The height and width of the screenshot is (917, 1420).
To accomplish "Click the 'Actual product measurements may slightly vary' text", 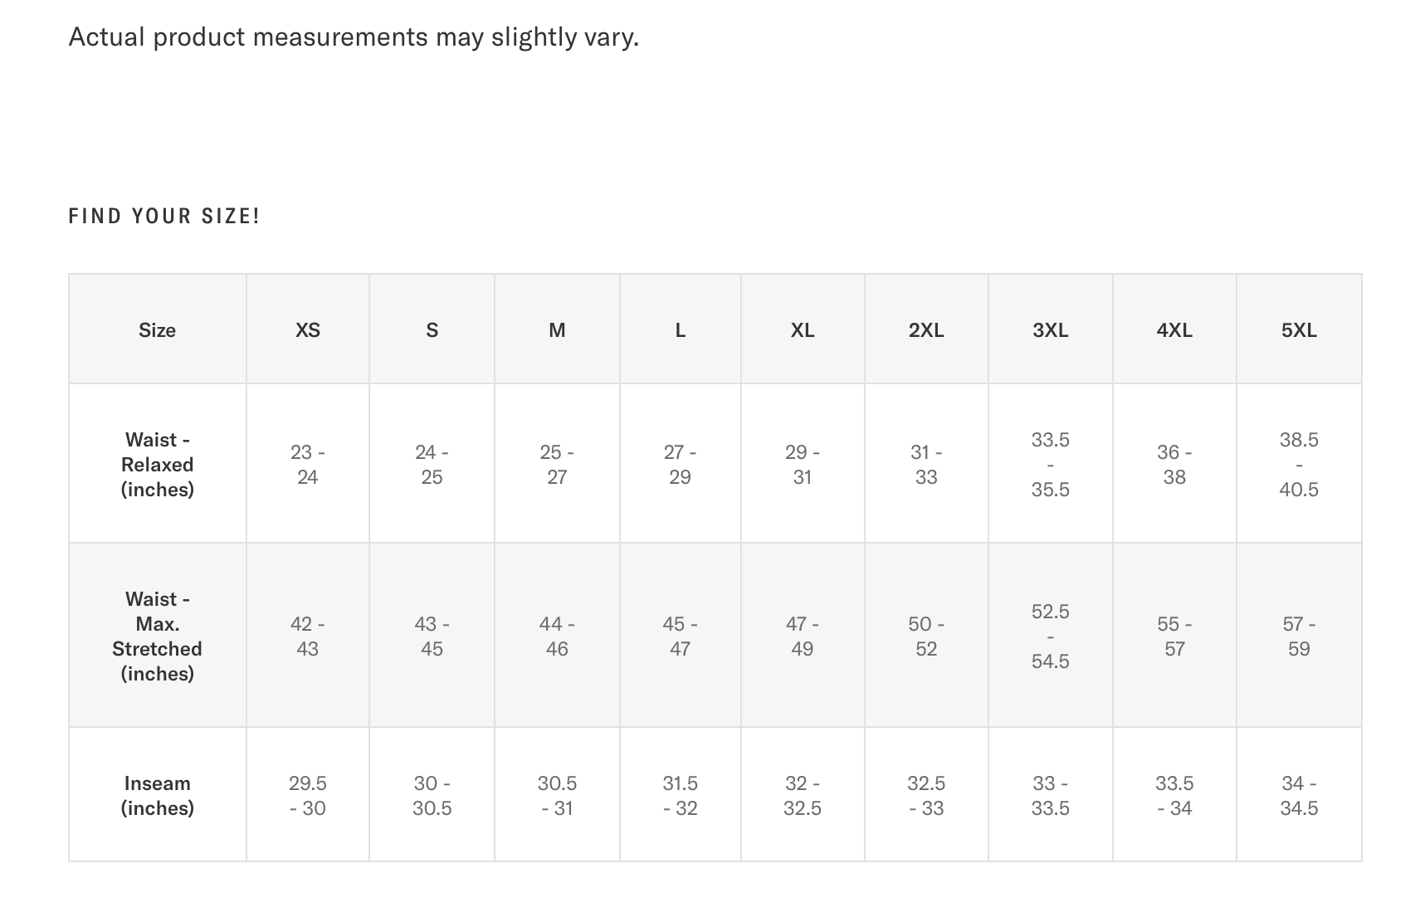I will [354, 37].
